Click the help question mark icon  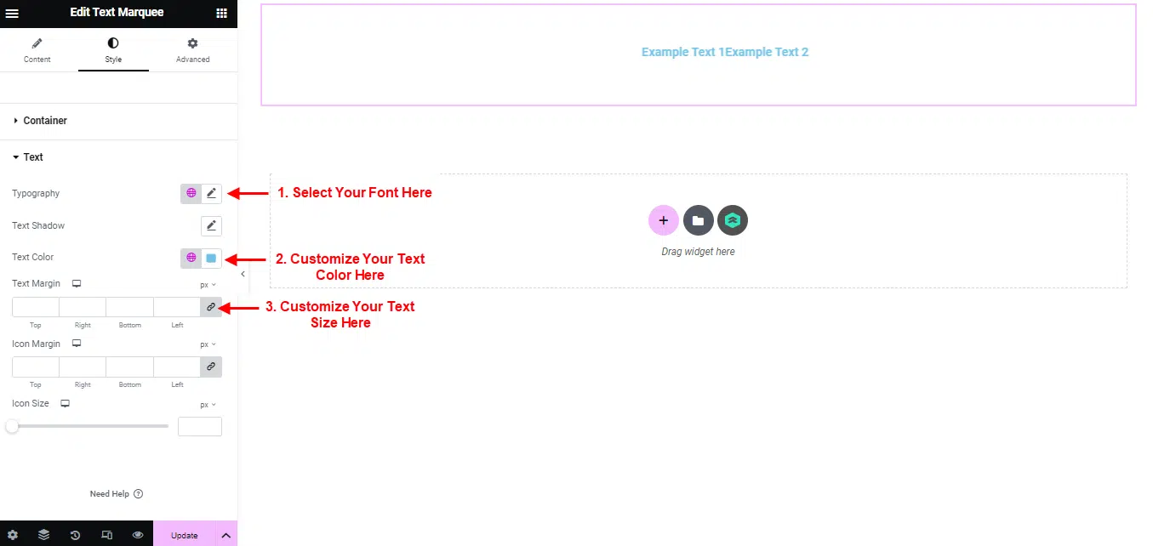tap(139, 493)
